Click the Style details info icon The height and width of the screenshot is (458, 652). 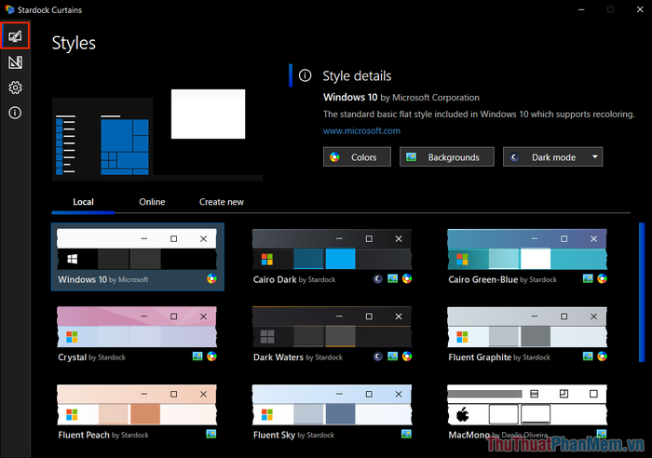coord(305,75)
